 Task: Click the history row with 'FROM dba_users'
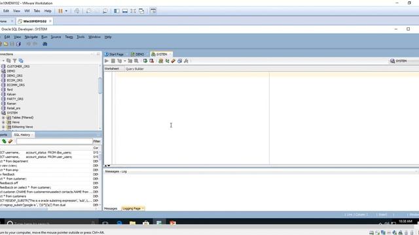point(50,152)
